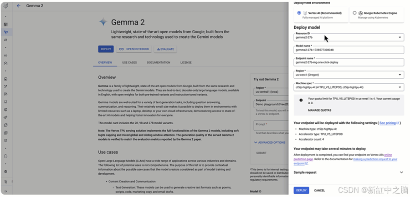Image resolution: width=410 pixels, height=197 pixels.
Task: Switch to the LICENSE tab
Action: [186, 63]
